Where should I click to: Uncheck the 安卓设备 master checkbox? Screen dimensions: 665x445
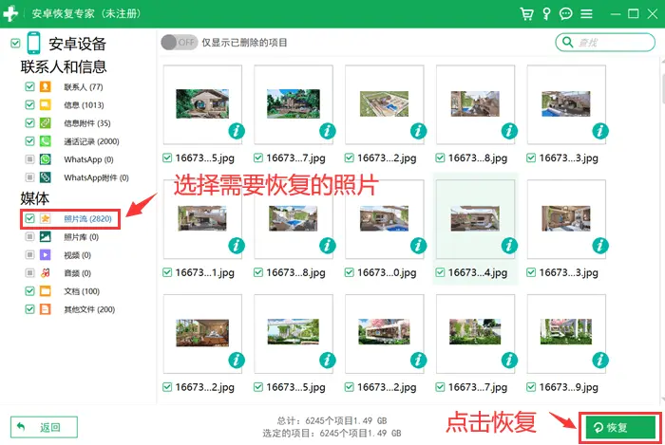coord(15,44)
